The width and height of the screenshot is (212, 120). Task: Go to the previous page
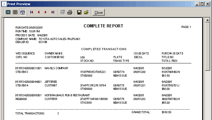click(39, 12)
